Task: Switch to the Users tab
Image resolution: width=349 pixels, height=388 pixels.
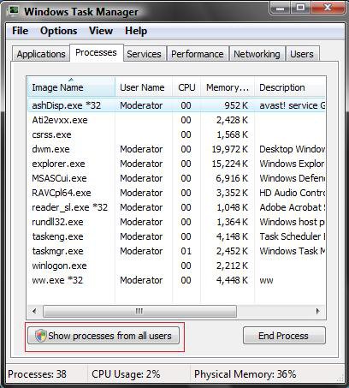Action: click(x=302, y=54)
